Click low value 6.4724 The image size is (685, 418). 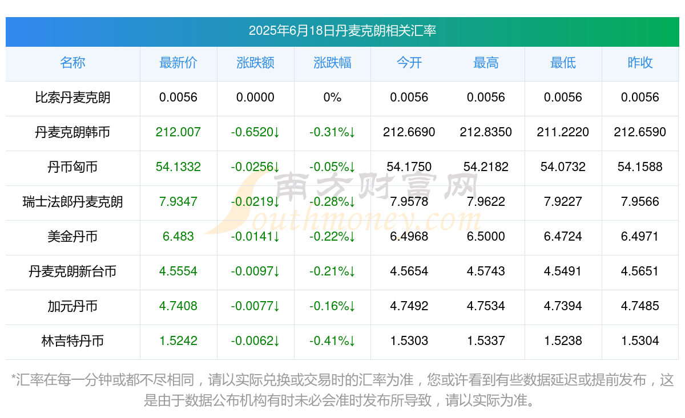pos(563,237)
